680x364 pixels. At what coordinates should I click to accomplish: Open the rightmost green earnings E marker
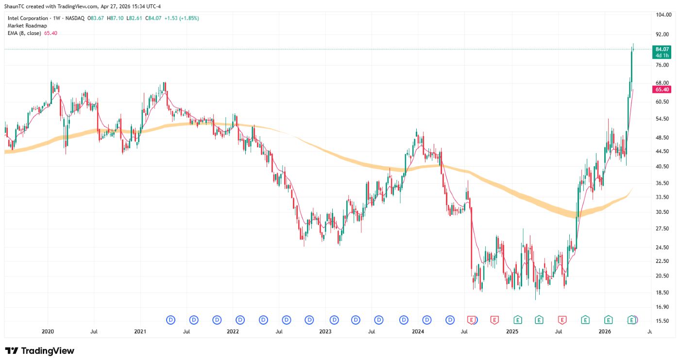coord(631,320)
